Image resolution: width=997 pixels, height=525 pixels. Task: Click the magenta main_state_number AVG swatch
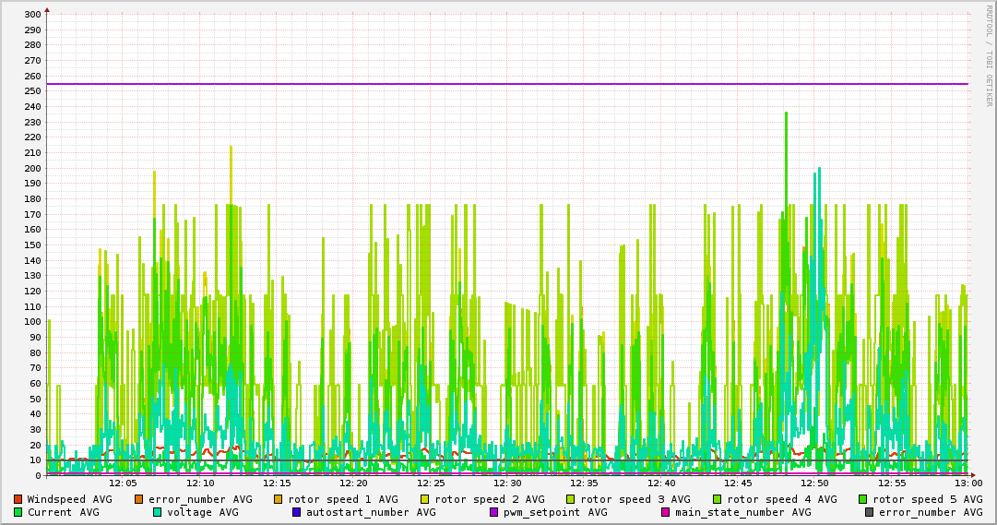[666, 512]
